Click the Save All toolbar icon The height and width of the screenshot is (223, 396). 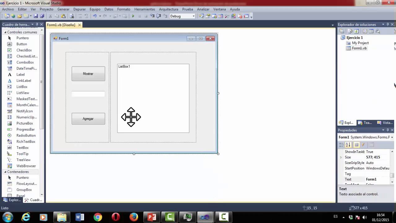coord(42,16)
